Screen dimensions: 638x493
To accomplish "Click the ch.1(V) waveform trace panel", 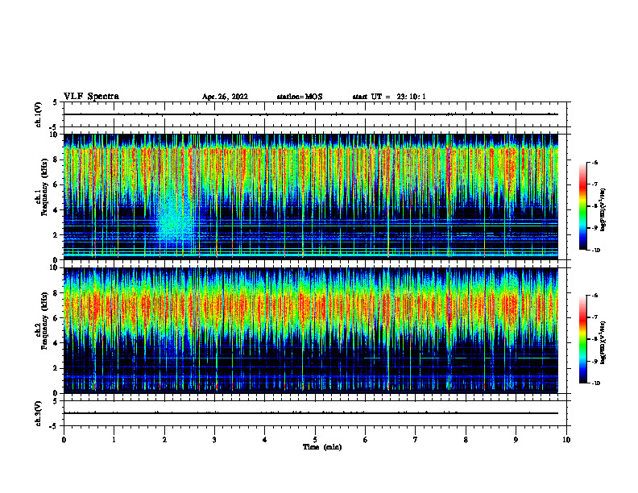I will click(x=315, y=114).
